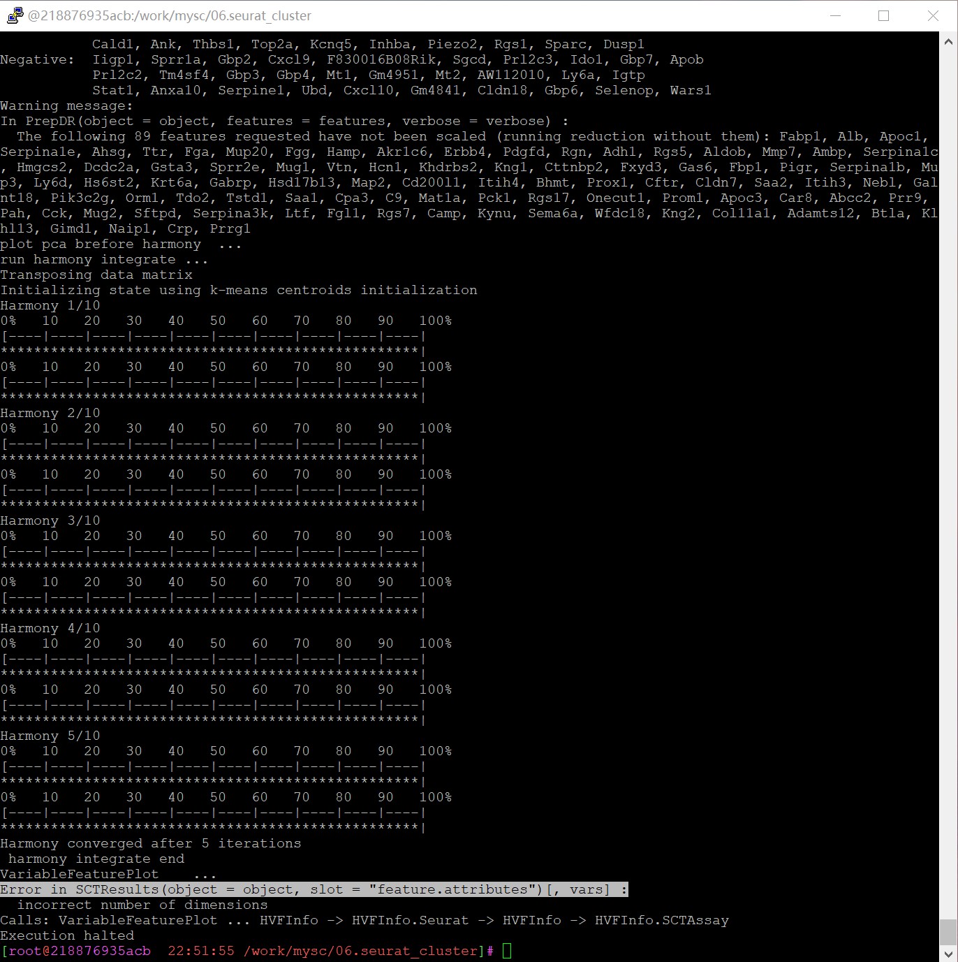Click the scrollbar down arrow
This screenshot has height=962, width=958.
948,954
